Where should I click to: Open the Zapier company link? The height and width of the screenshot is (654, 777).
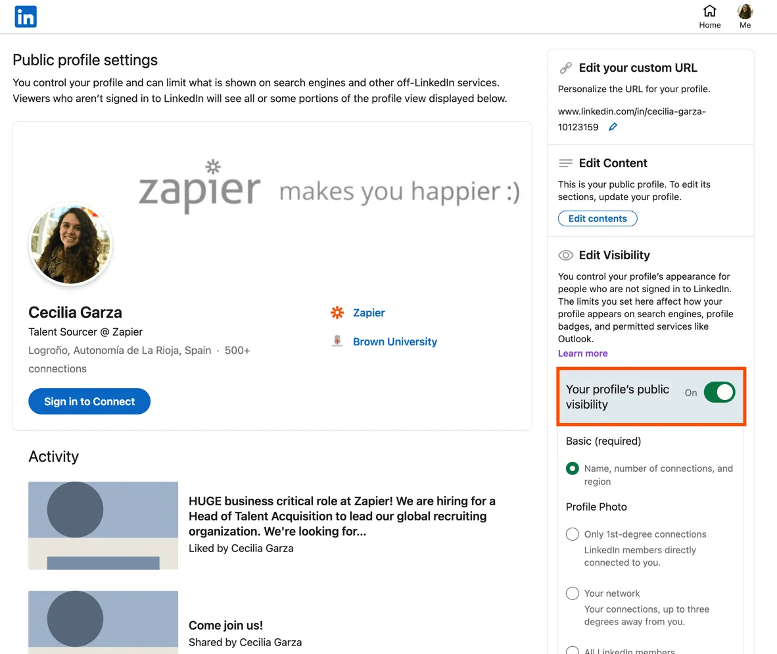coord(369,313)
